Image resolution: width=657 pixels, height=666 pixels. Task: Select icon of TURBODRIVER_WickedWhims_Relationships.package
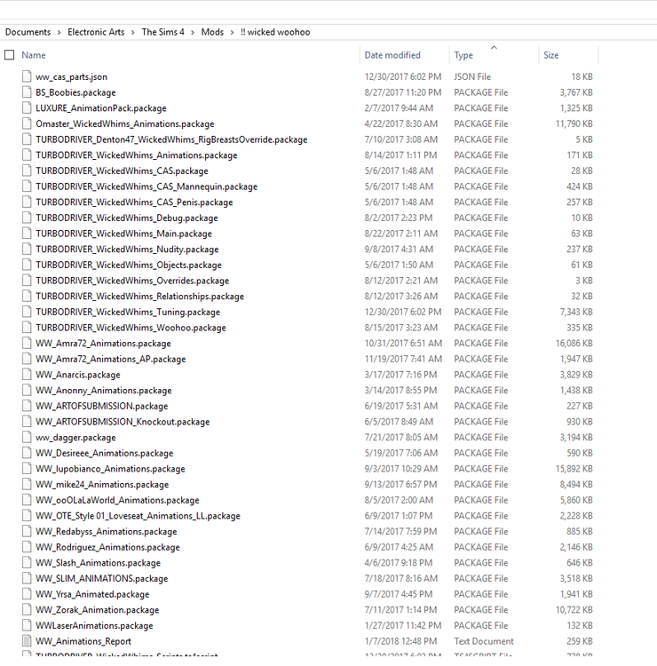(27, 296)
